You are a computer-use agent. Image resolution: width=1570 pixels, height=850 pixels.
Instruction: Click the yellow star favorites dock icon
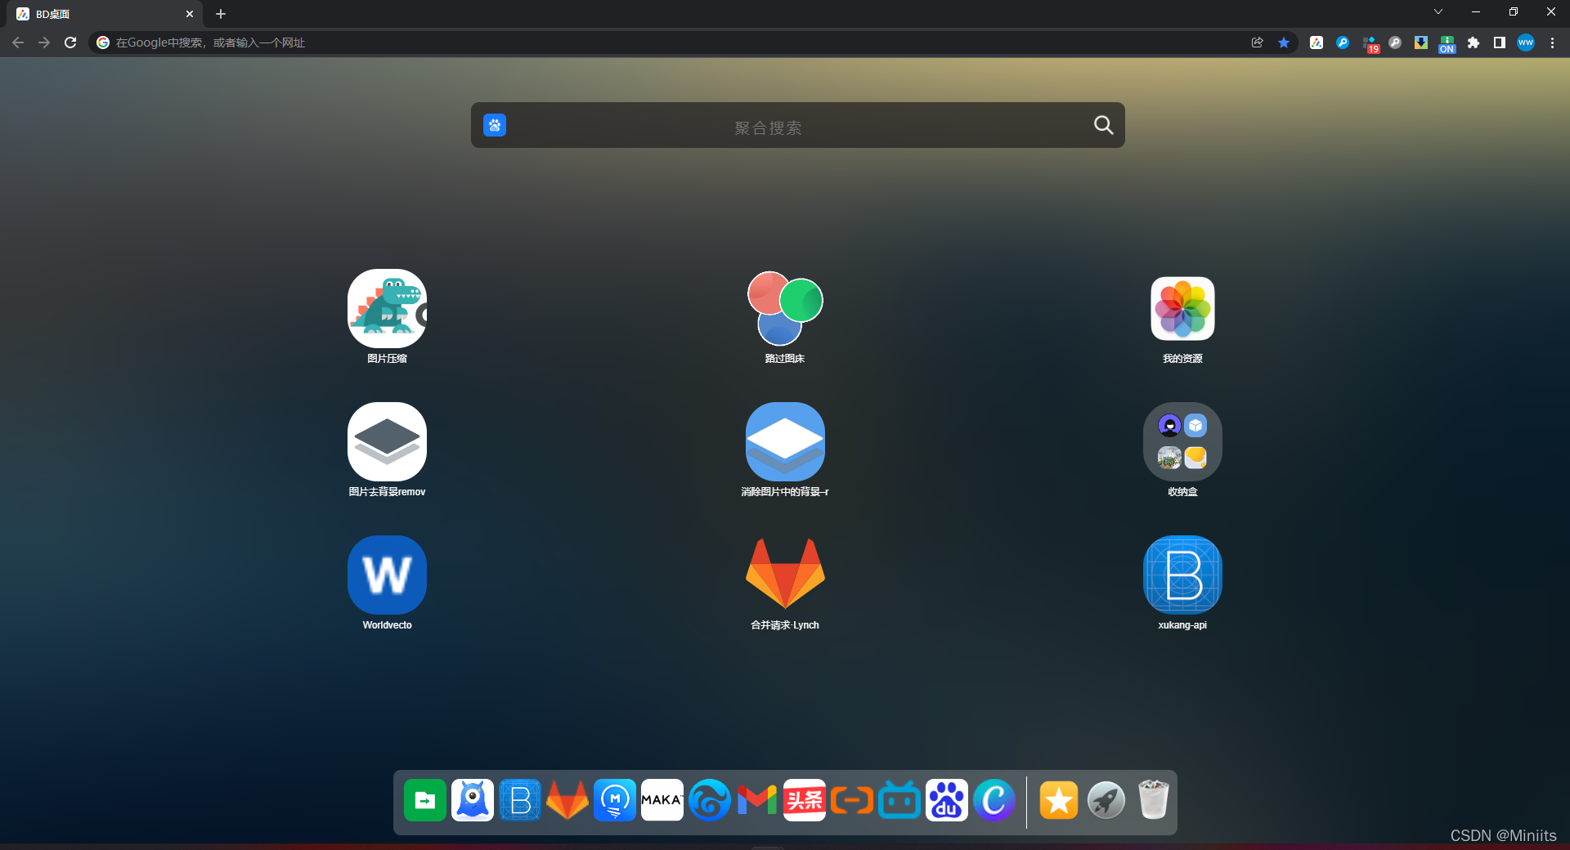pos(1059,800)
